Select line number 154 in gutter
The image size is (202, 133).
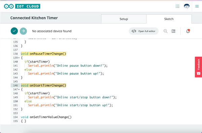15,117
